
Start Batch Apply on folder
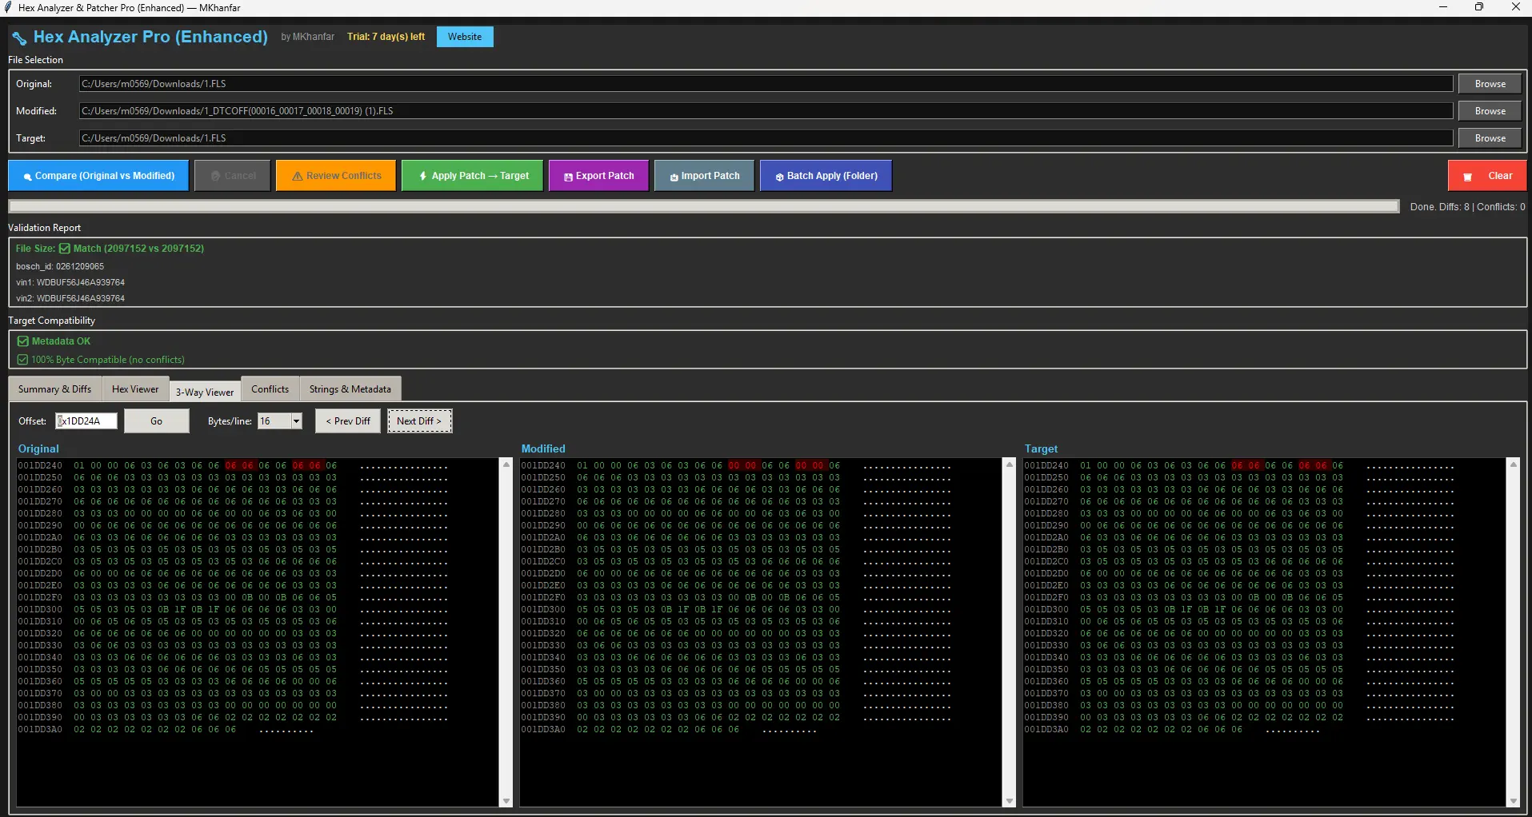pyautogui.click(x=826, y=175)
